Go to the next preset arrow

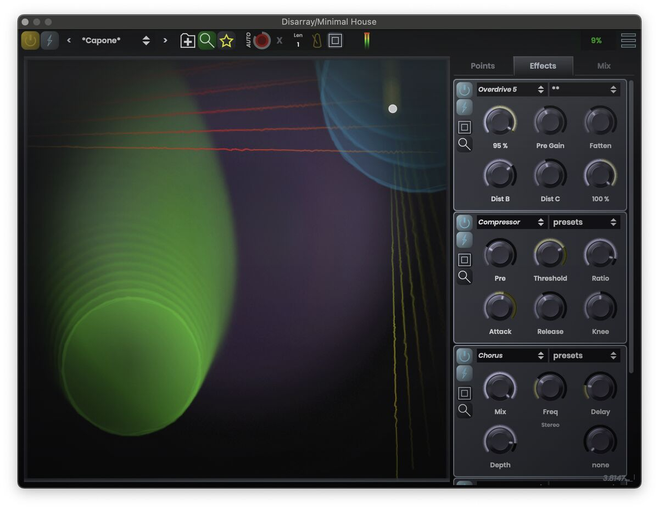pos(165,41)
